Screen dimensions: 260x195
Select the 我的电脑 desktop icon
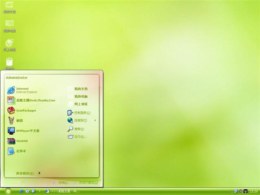(x=9, y=26)
